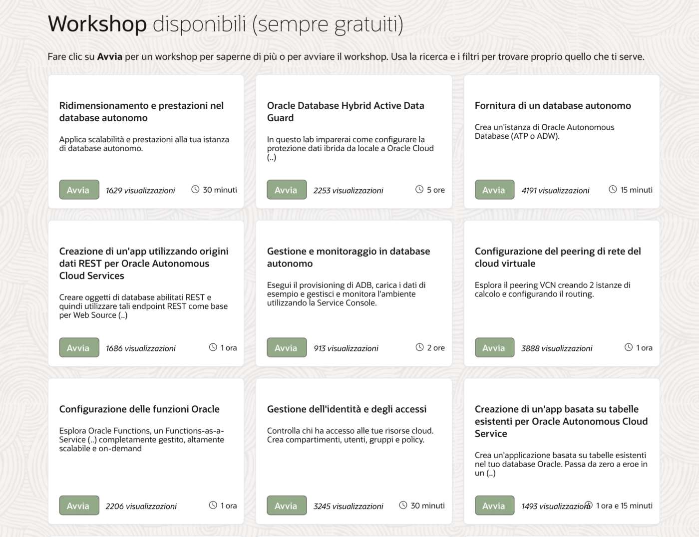Viewport: 699px width, 537px height.
Task: Click the description about compartimenti, utenti, gruppi
Action: [x=350, y=435]
